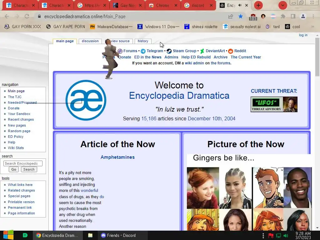This screenshot has width=320, height=240.
Task: Open the side panel icon in toolbar
Action: [293, 16]
